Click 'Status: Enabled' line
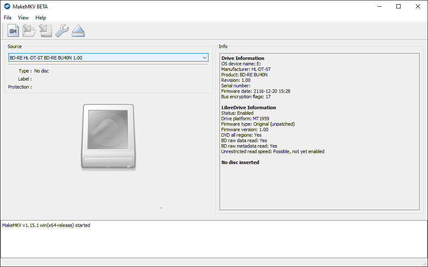The image size is (428, 267). [237, 113]
